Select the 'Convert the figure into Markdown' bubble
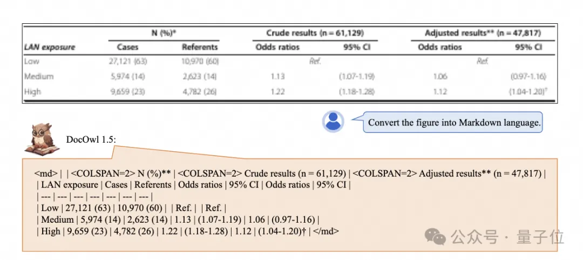This screenshot has height=260, width=583. (x=453, y=123)
